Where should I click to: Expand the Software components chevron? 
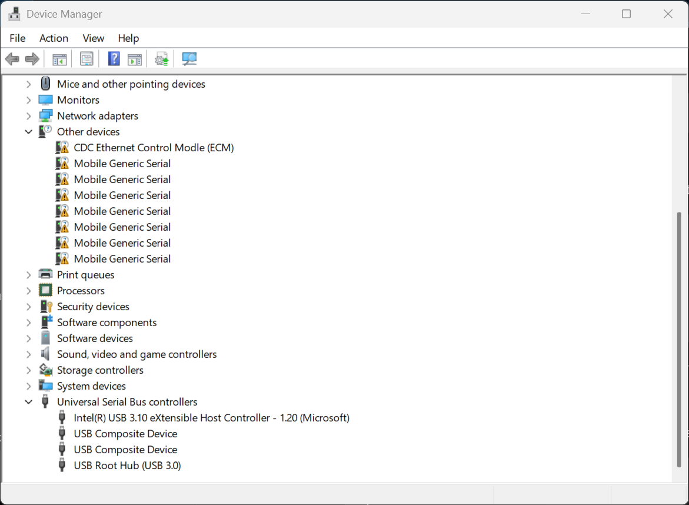pos(29,323)
